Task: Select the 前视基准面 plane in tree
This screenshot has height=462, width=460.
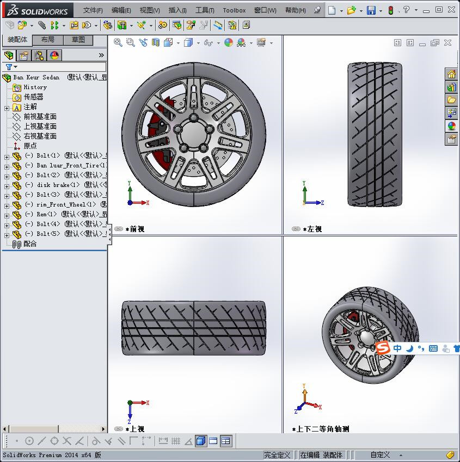Action: pos(40,117)
